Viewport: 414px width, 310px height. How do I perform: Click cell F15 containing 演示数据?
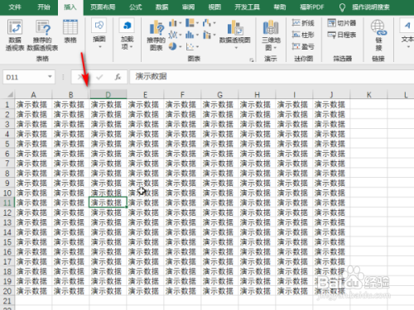(x=182, y=242)
